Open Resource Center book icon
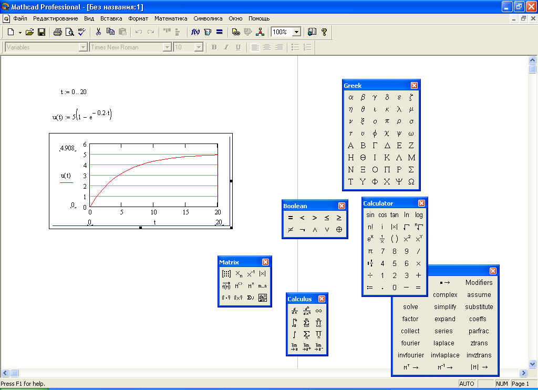Image resolution: width=538 pixels, height=390 pixels. coord(312,32)
